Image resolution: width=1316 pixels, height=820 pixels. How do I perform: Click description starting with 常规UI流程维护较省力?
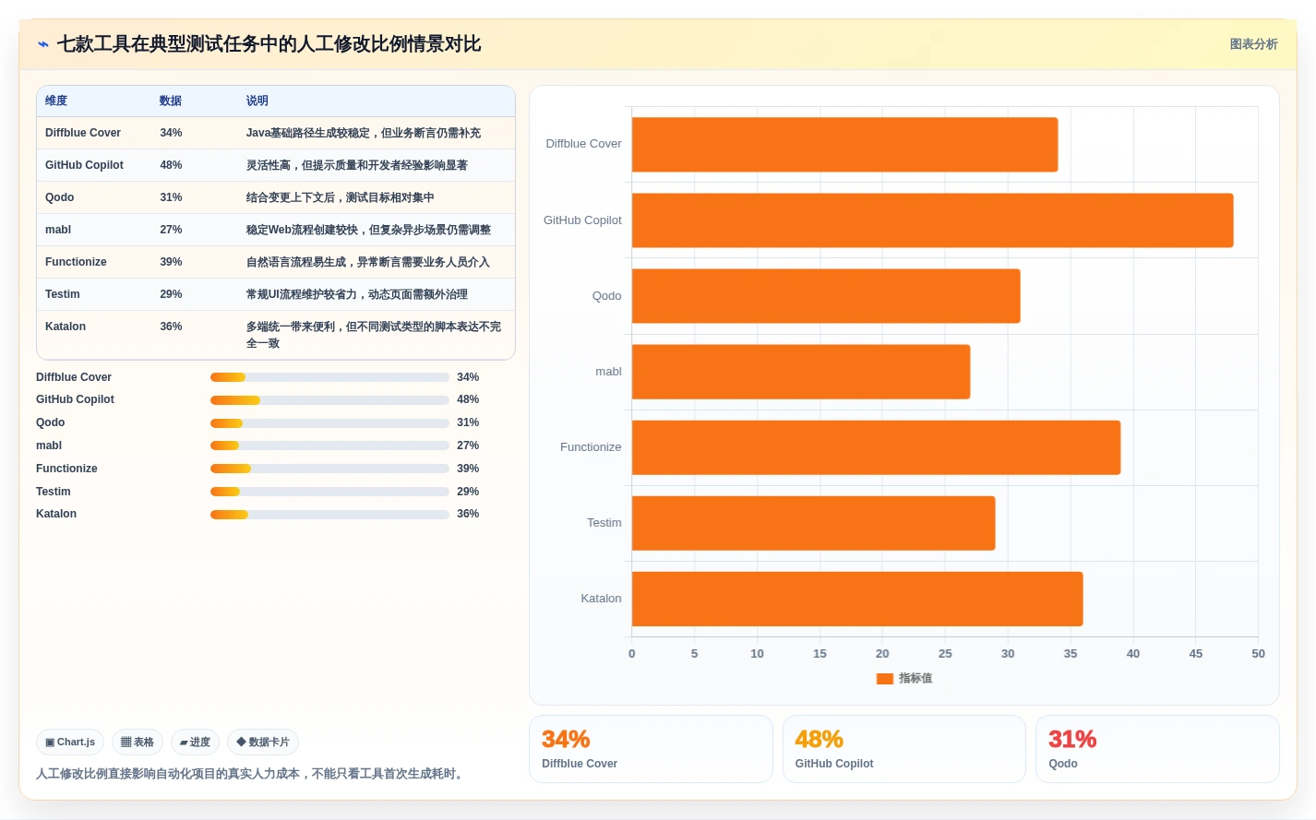[356, 294]
